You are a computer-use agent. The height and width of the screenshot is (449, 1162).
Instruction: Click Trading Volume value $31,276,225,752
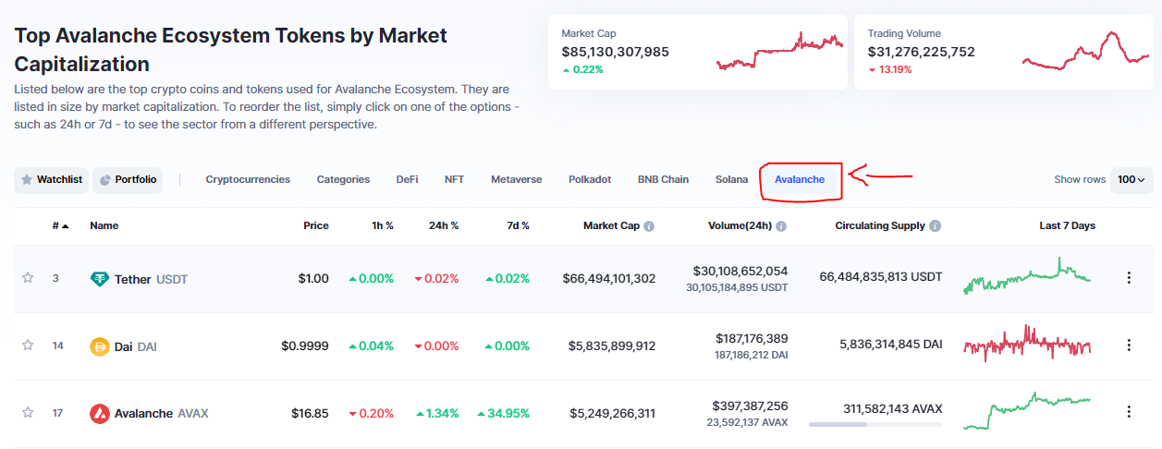[922, 52]
